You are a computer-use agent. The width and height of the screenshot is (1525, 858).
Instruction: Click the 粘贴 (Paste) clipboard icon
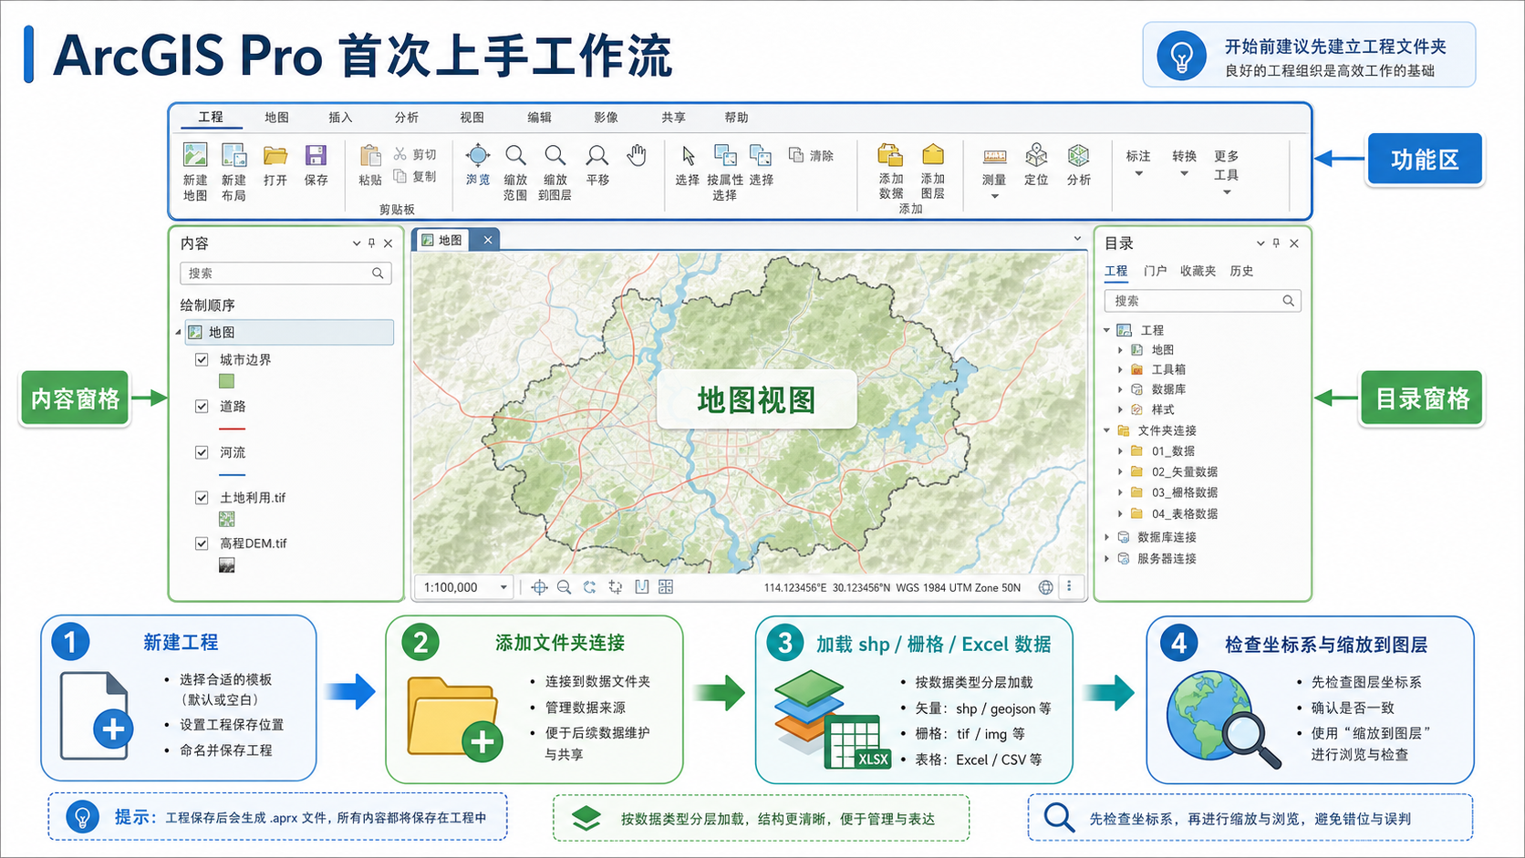(x=370, y=156)
